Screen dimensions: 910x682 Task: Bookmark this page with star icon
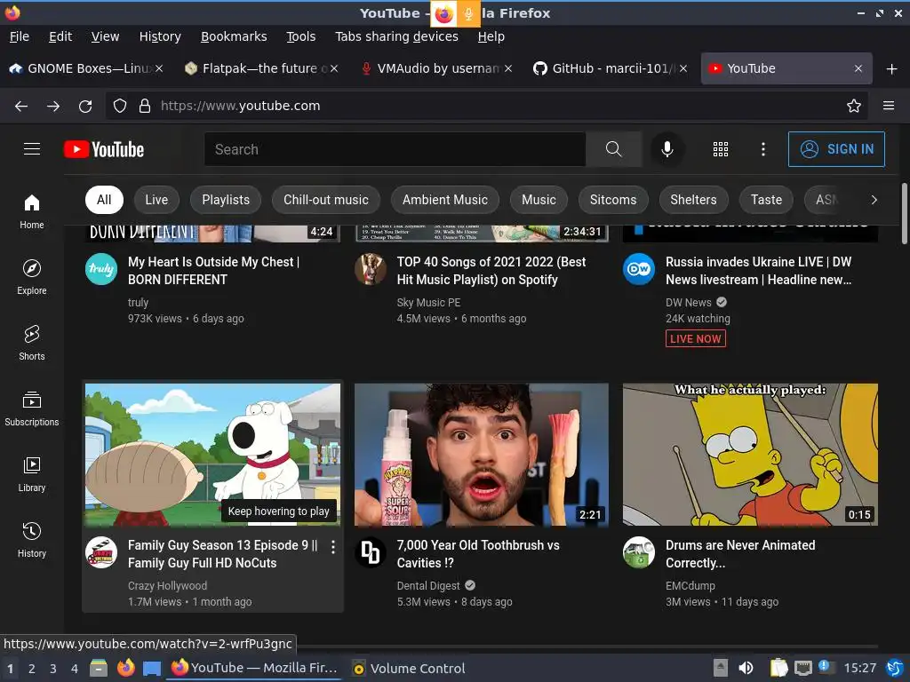point(854,106)
